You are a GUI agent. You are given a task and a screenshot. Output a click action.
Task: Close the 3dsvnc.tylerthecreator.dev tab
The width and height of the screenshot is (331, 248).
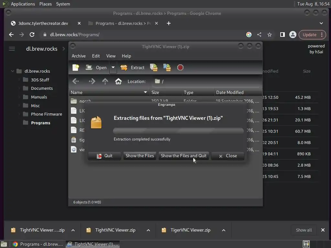(79, 23)
